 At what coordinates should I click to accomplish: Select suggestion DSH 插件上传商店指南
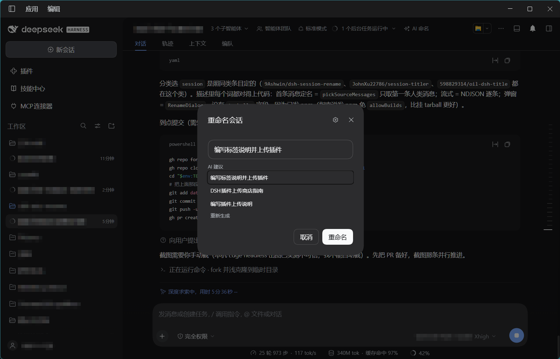pyautogui.click(x=280, y=191)
